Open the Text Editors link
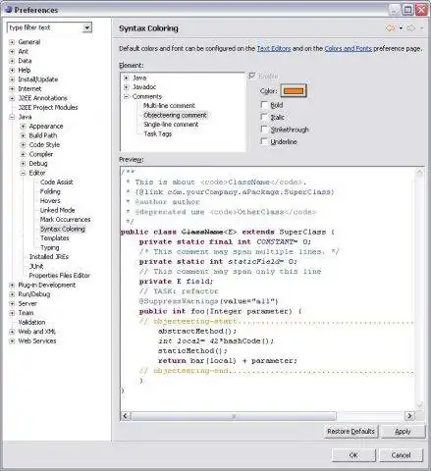 pyautogui.click(x=274, y=49)
